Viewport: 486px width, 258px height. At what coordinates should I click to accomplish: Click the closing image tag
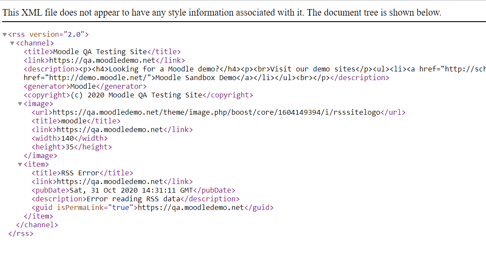pyautogui.click(x=41, y=156)
